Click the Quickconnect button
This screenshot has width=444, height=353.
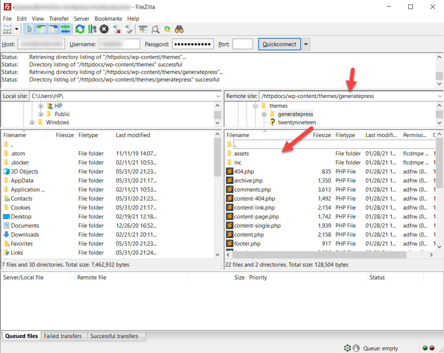click(x=279, y=44)
